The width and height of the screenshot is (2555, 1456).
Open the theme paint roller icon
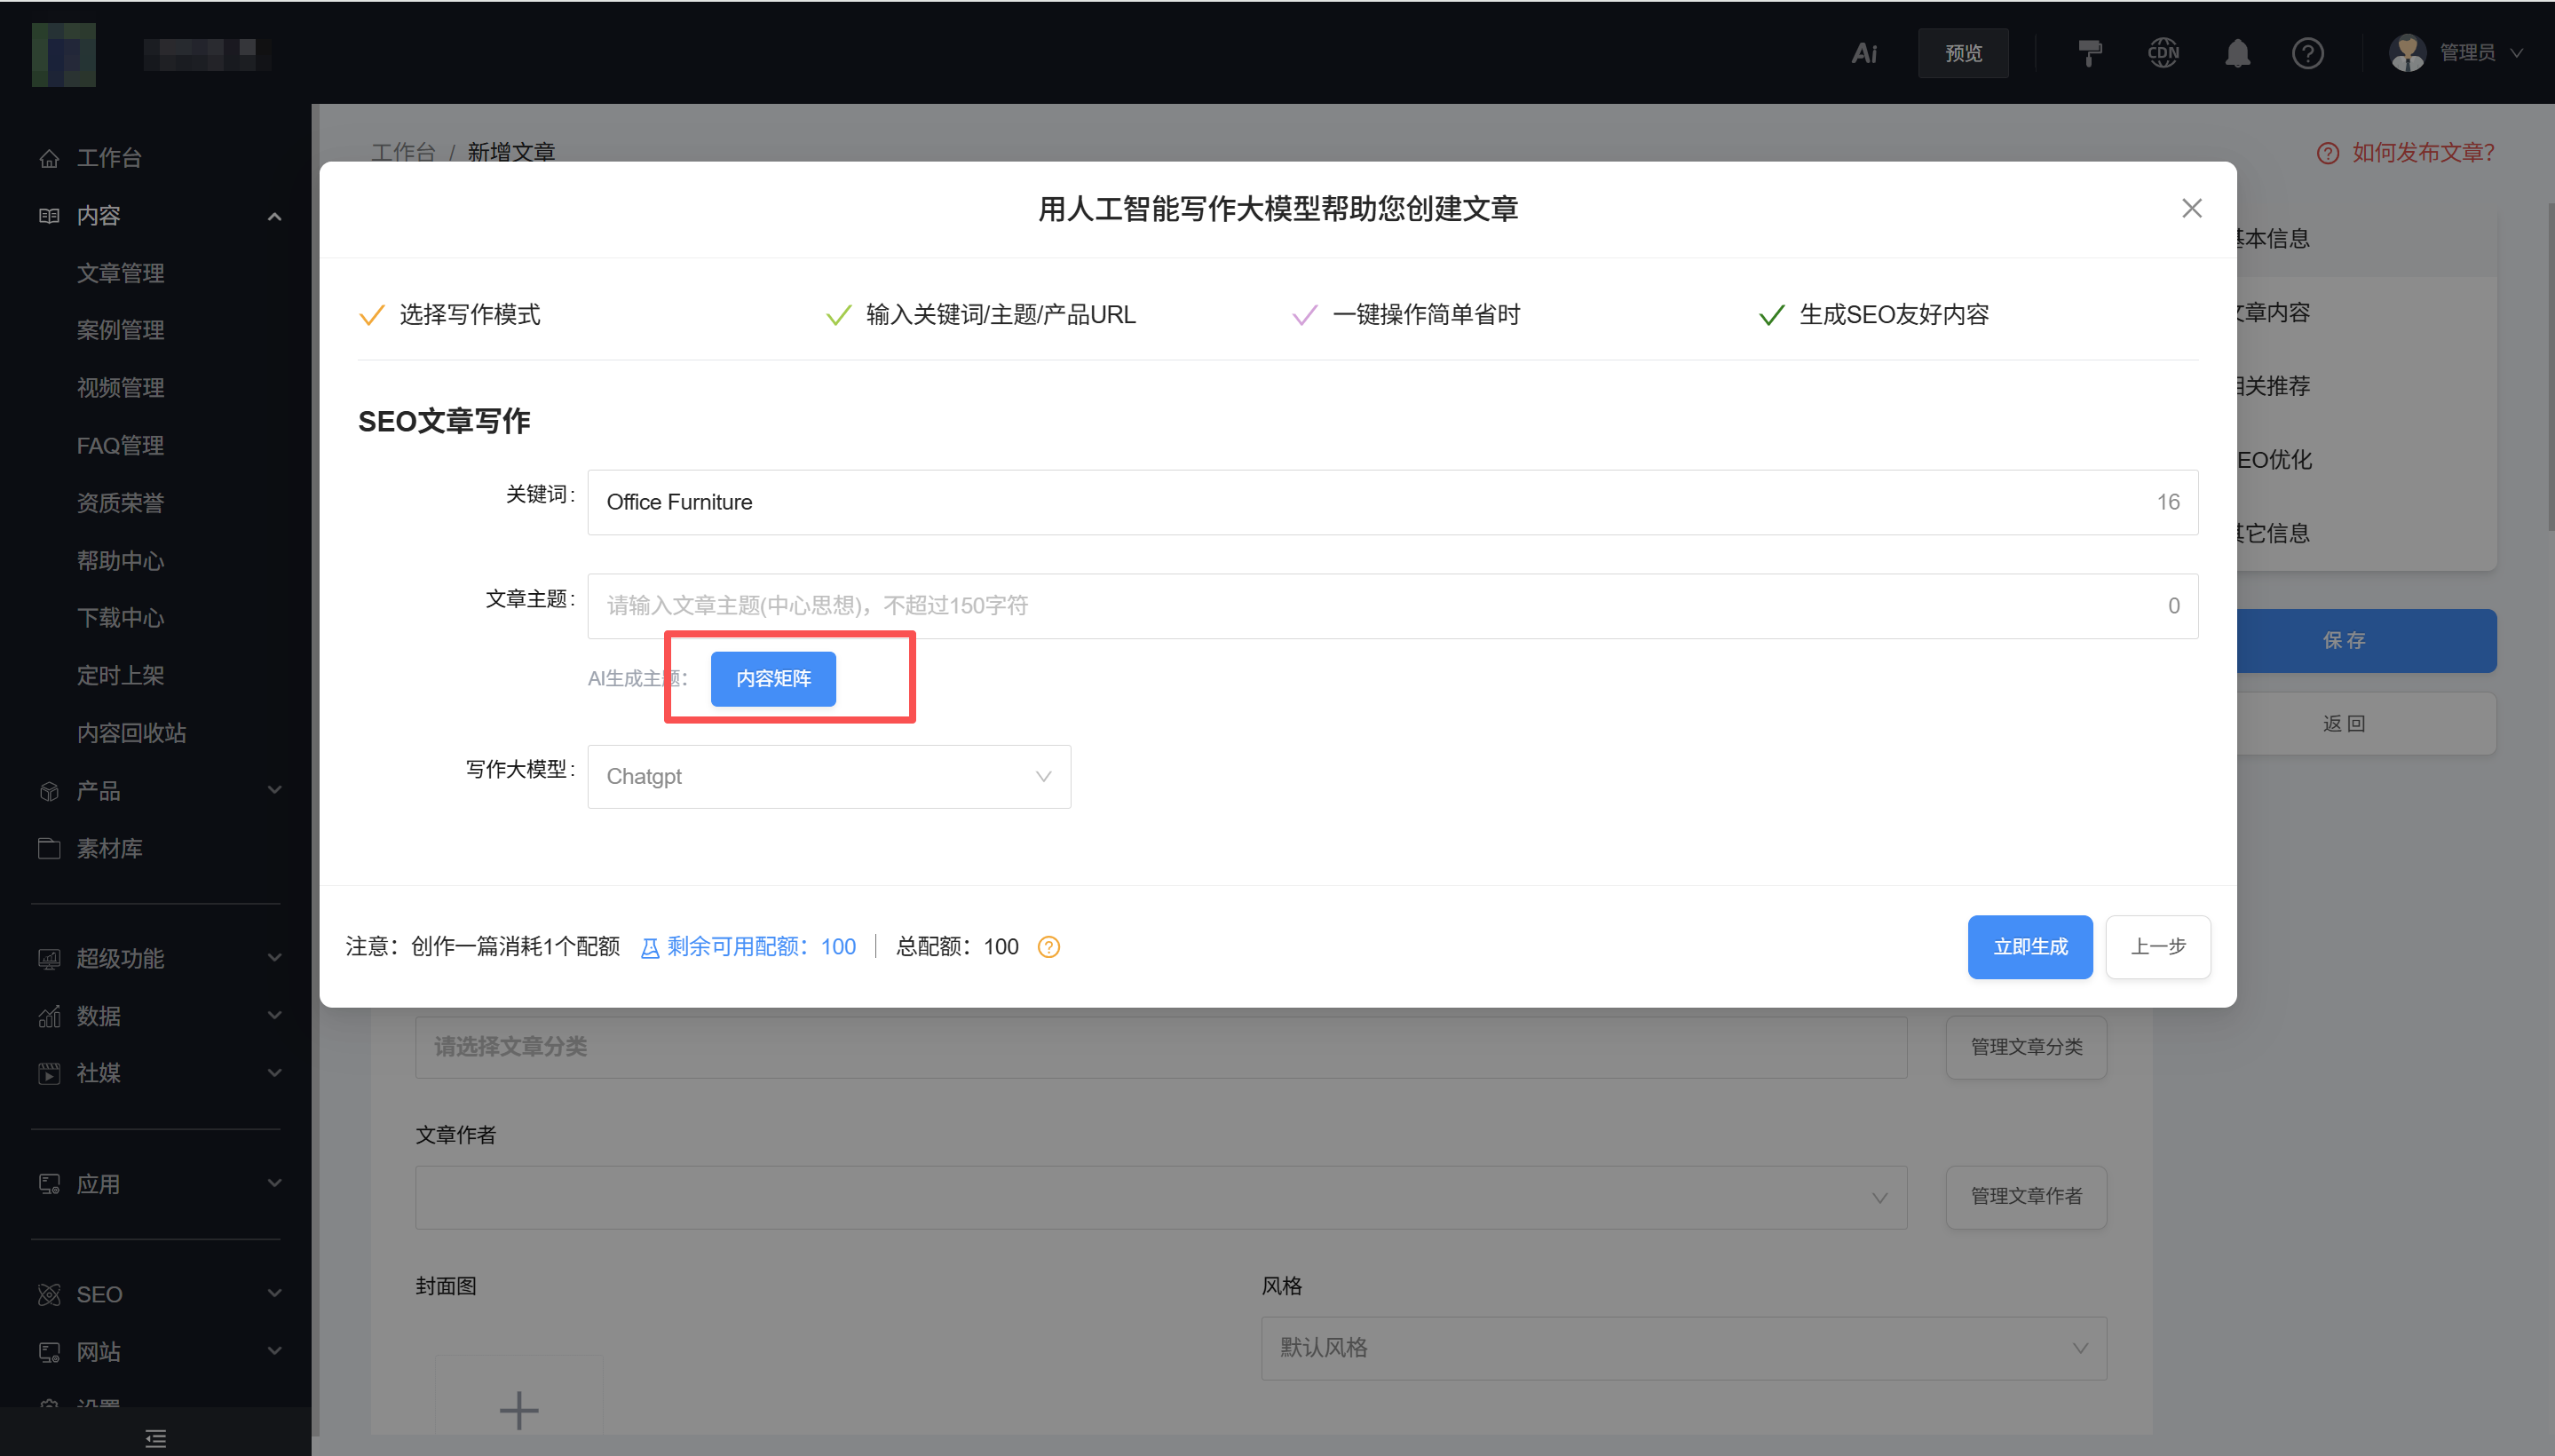click(x=2089, y=53)
